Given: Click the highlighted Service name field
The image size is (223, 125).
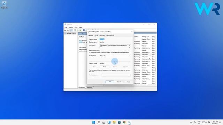Looking at the screenshot, I should click(x=102, y=39).
